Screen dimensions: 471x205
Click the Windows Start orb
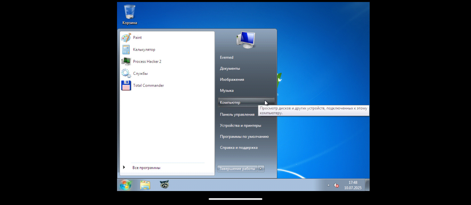coord(126,185)
